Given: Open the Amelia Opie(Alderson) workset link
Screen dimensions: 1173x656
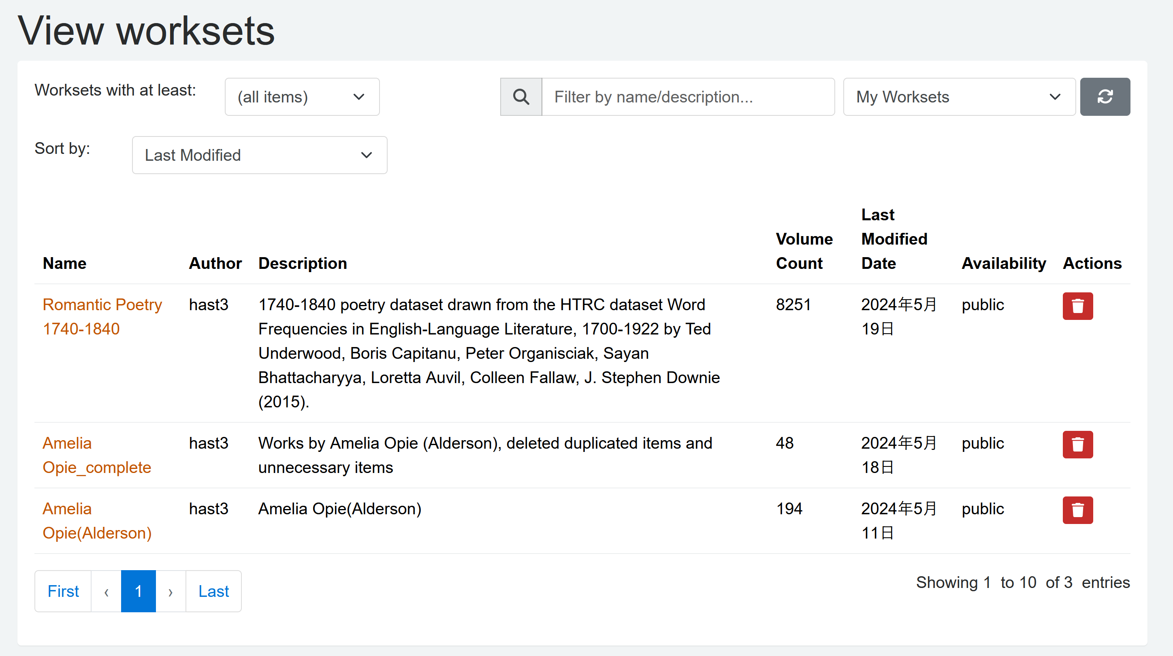Looking at the screenshot, I should [96, 521].
